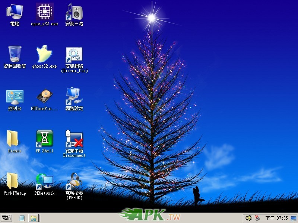Open the 控制台 control panel icon
This screenshot has height=223, width=298.
(x=15, y=97)
